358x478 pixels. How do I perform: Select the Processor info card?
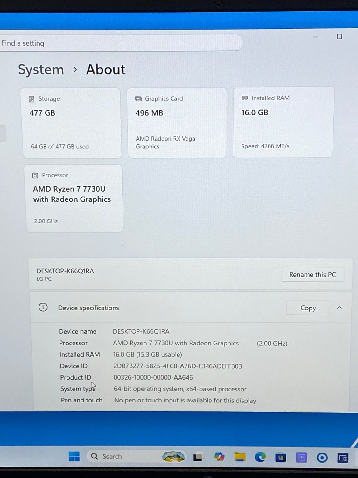(74, 198)
